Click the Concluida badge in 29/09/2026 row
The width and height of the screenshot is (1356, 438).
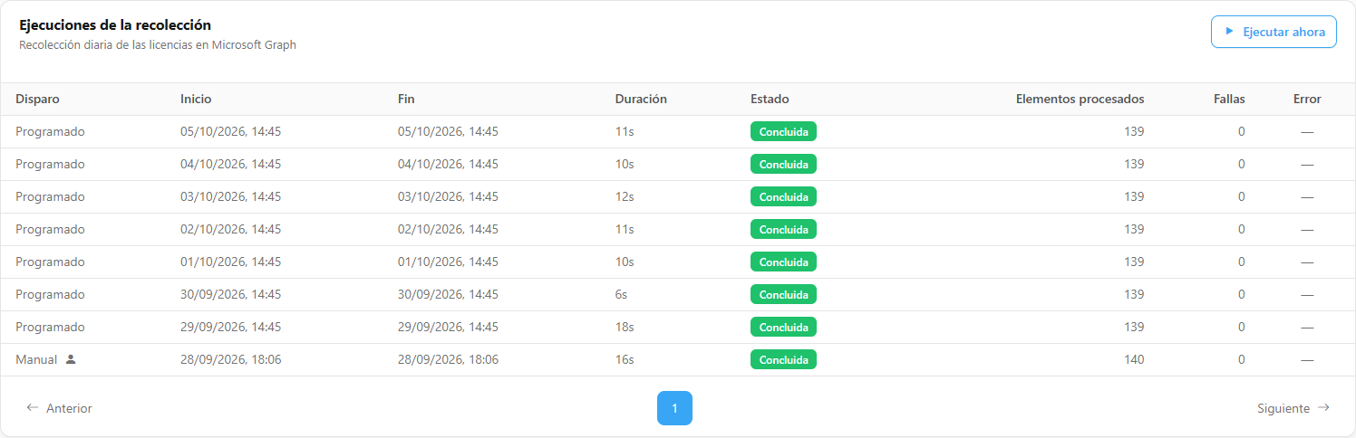pyautogui.click(x=783, y=327)
